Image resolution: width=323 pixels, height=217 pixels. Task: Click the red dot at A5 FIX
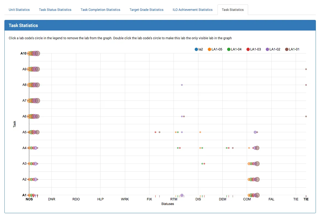point(155,132)
